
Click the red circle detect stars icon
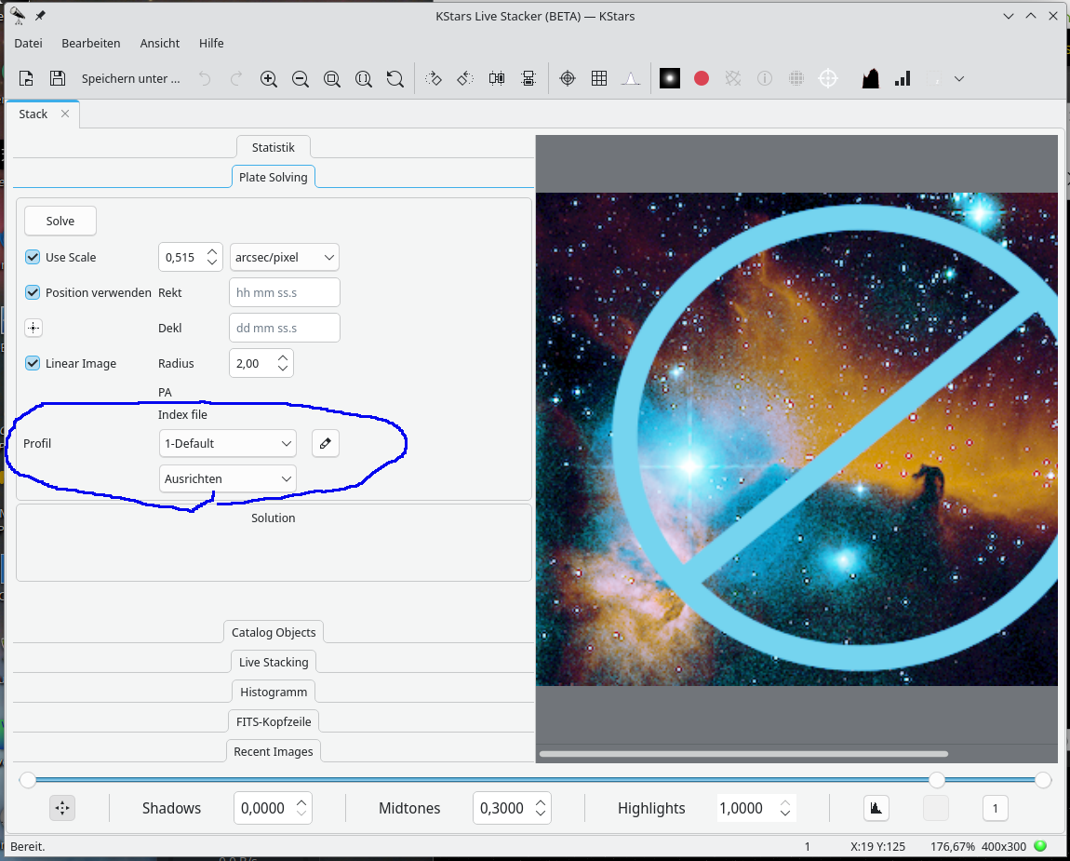(x=702, y=78)
